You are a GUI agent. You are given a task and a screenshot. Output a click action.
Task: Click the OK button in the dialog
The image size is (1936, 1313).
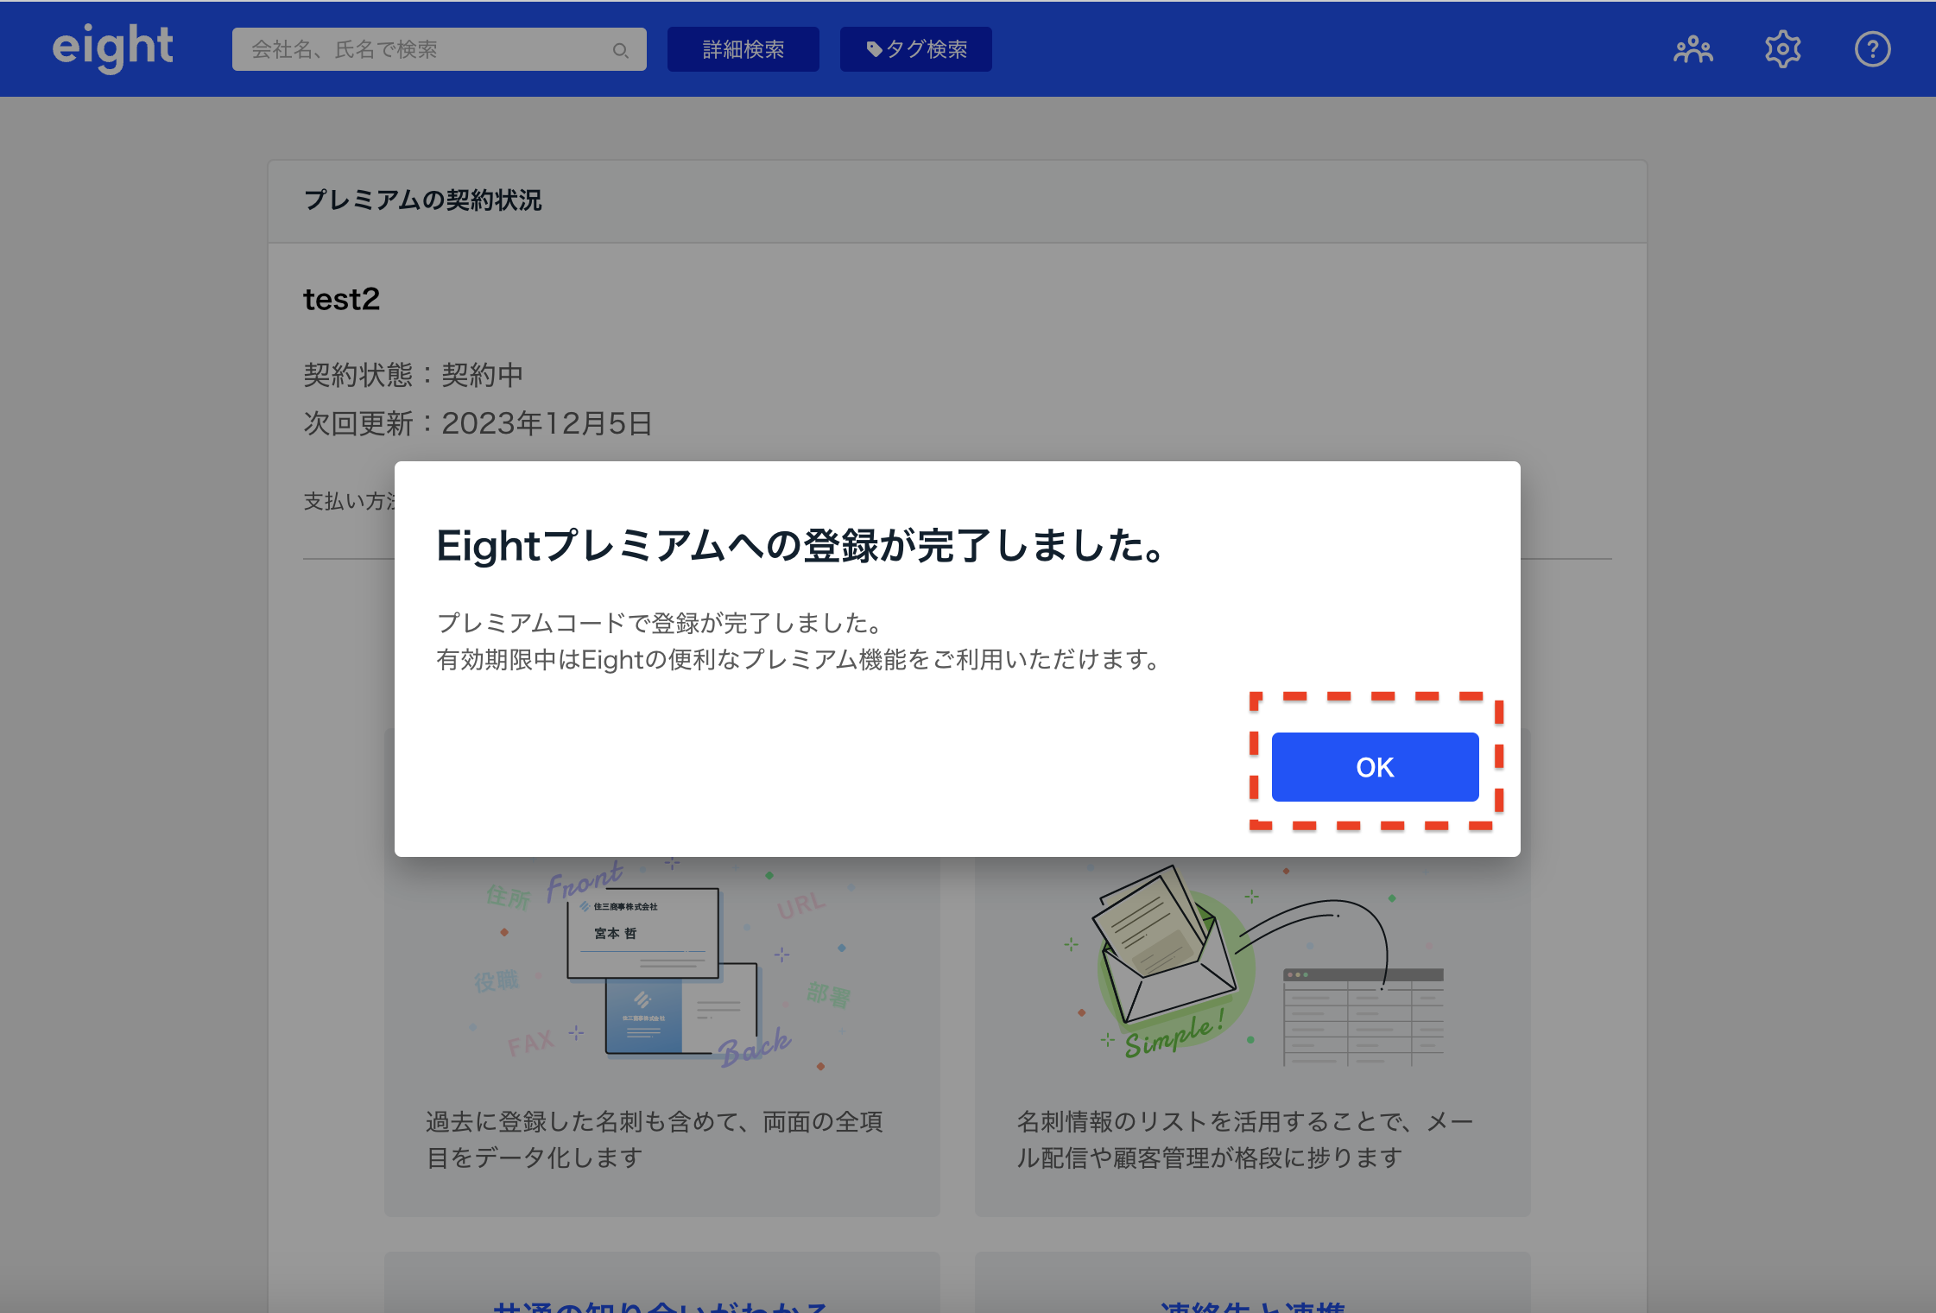(1375, 766)
